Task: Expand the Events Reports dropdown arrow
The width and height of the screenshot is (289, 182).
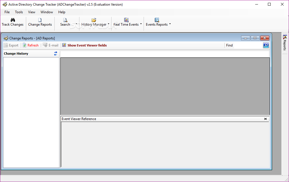Action: coord(170,24)
